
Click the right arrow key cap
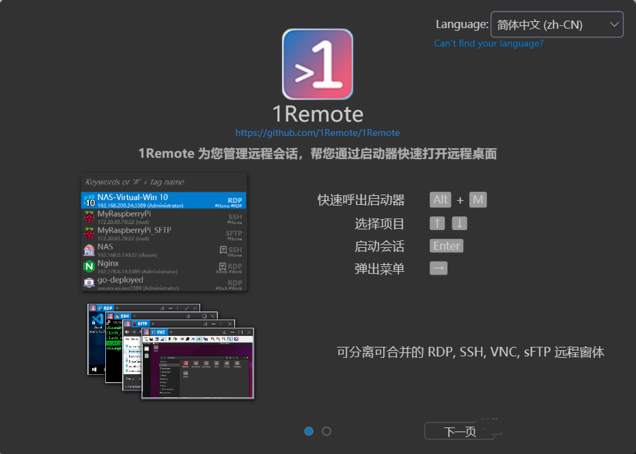click(439, 268)
